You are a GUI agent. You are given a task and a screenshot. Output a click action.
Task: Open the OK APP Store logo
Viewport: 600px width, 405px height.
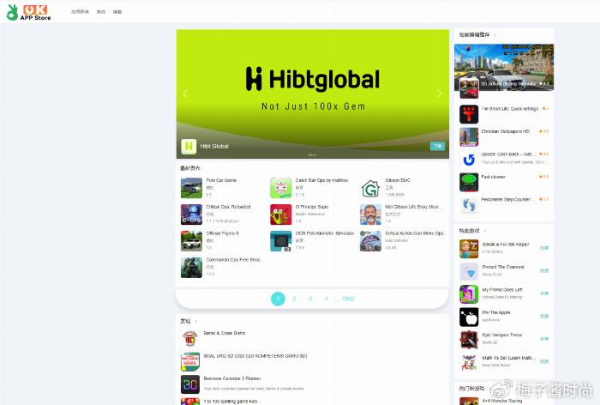[29, 12]
